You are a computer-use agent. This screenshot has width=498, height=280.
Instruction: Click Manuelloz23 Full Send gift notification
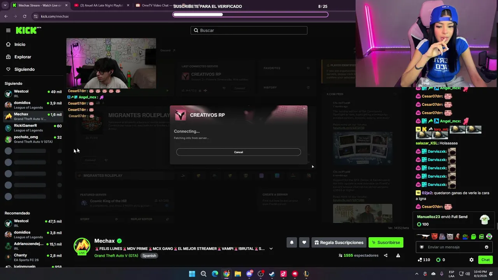(x=454, y=220)
